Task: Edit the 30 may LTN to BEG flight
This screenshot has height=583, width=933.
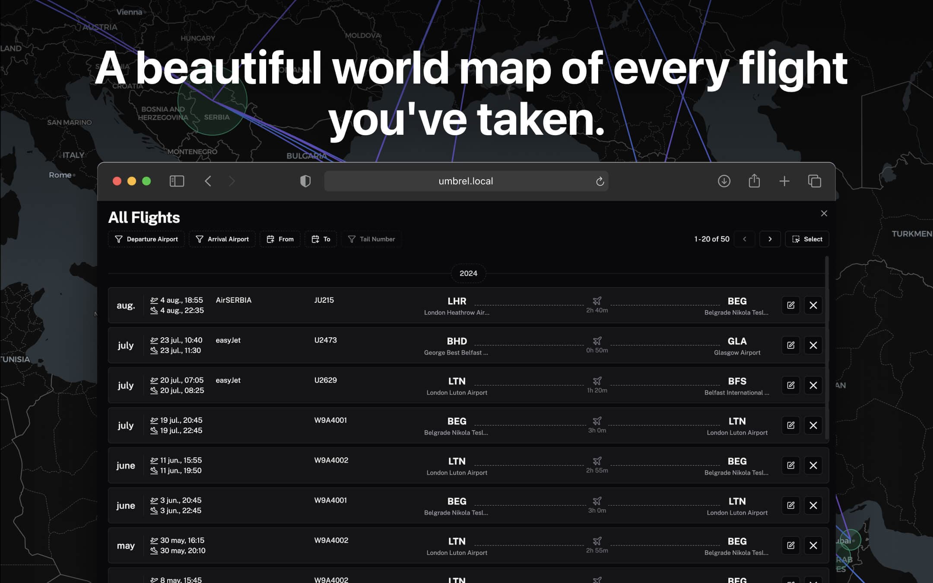Action: 790,545
